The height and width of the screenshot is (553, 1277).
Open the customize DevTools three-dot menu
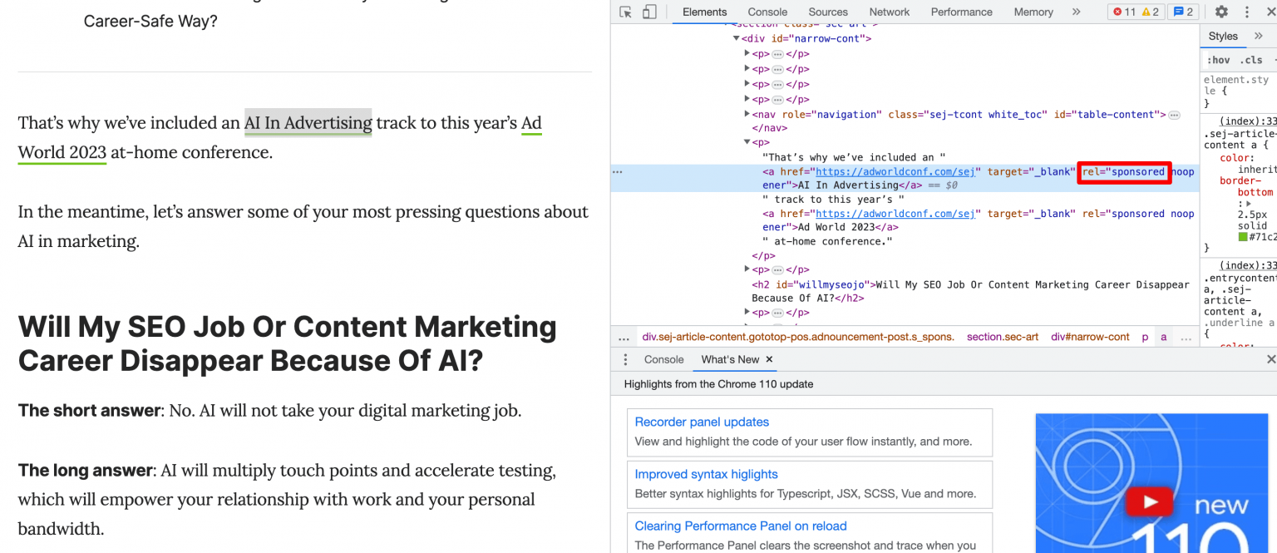[x=1246, y=12]
